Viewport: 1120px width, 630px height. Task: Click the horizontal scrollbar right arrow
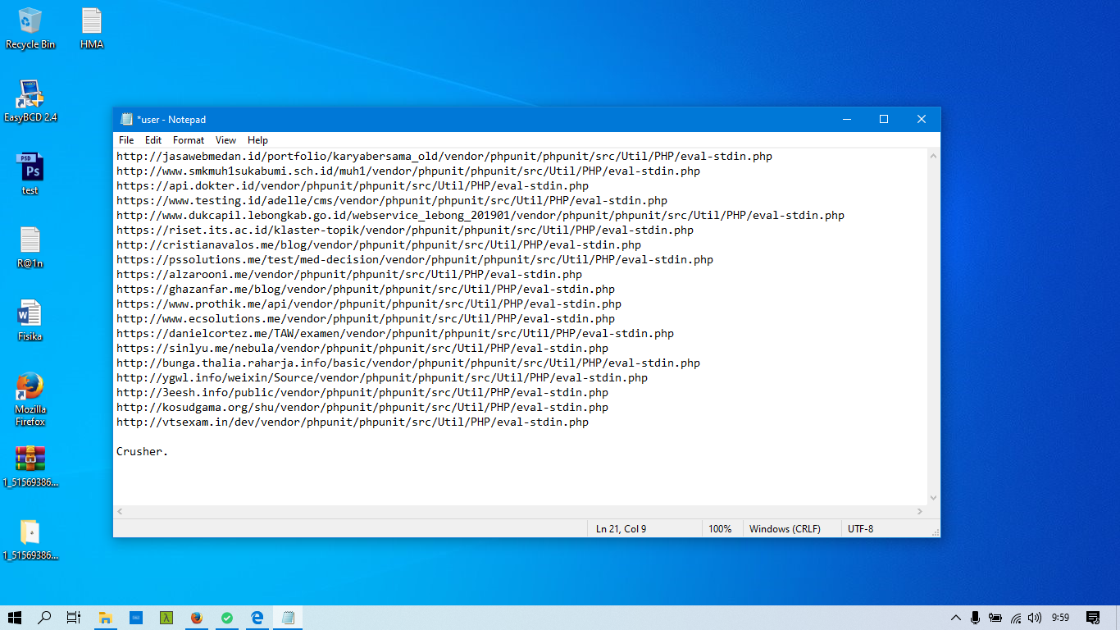click(920, 512)
